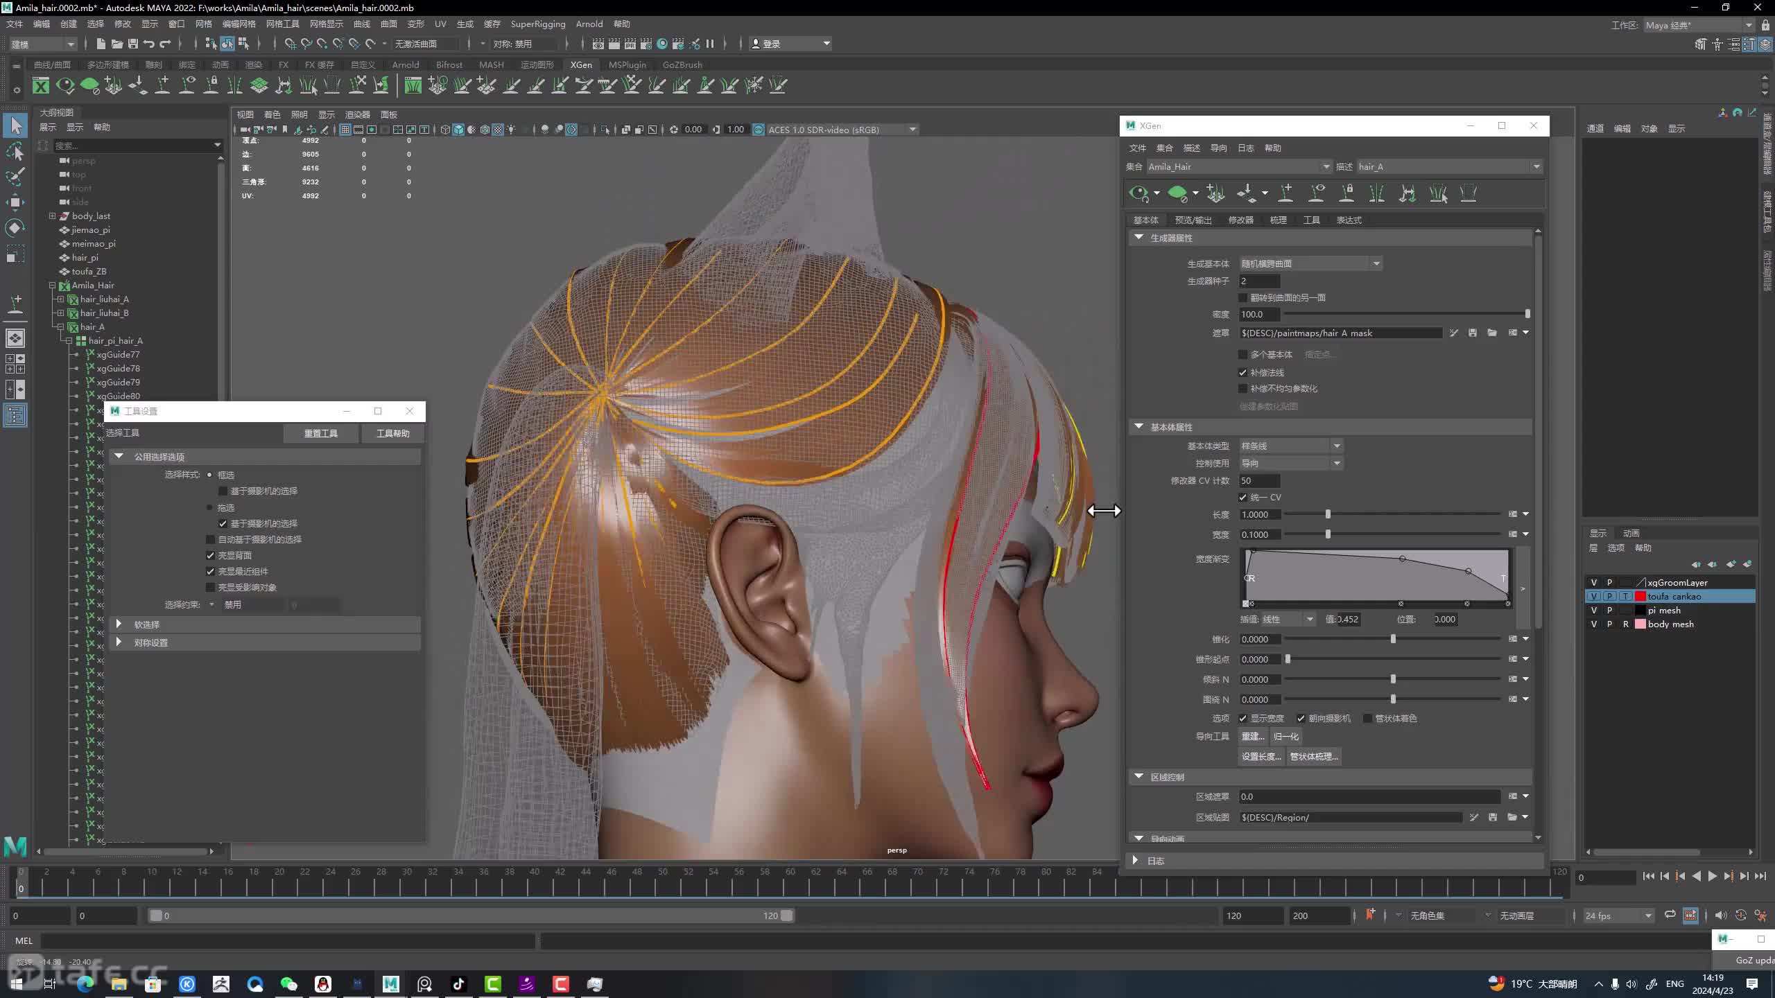Toggle 朝向摄影机 checkbox
The image size is (1775, 998).
(x=1301, y=718)
